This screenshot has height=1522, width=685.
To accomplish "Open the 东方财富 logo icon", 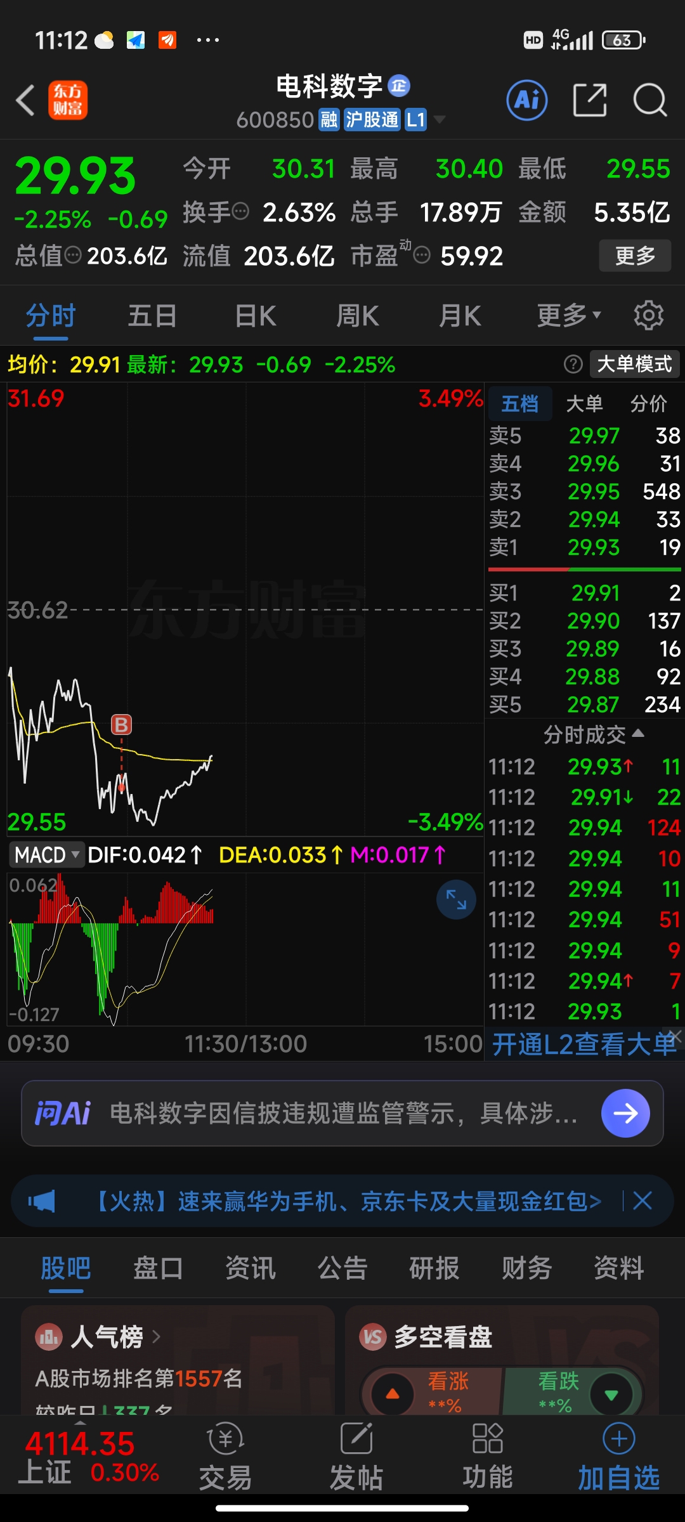I will click(x=68, y=100).
